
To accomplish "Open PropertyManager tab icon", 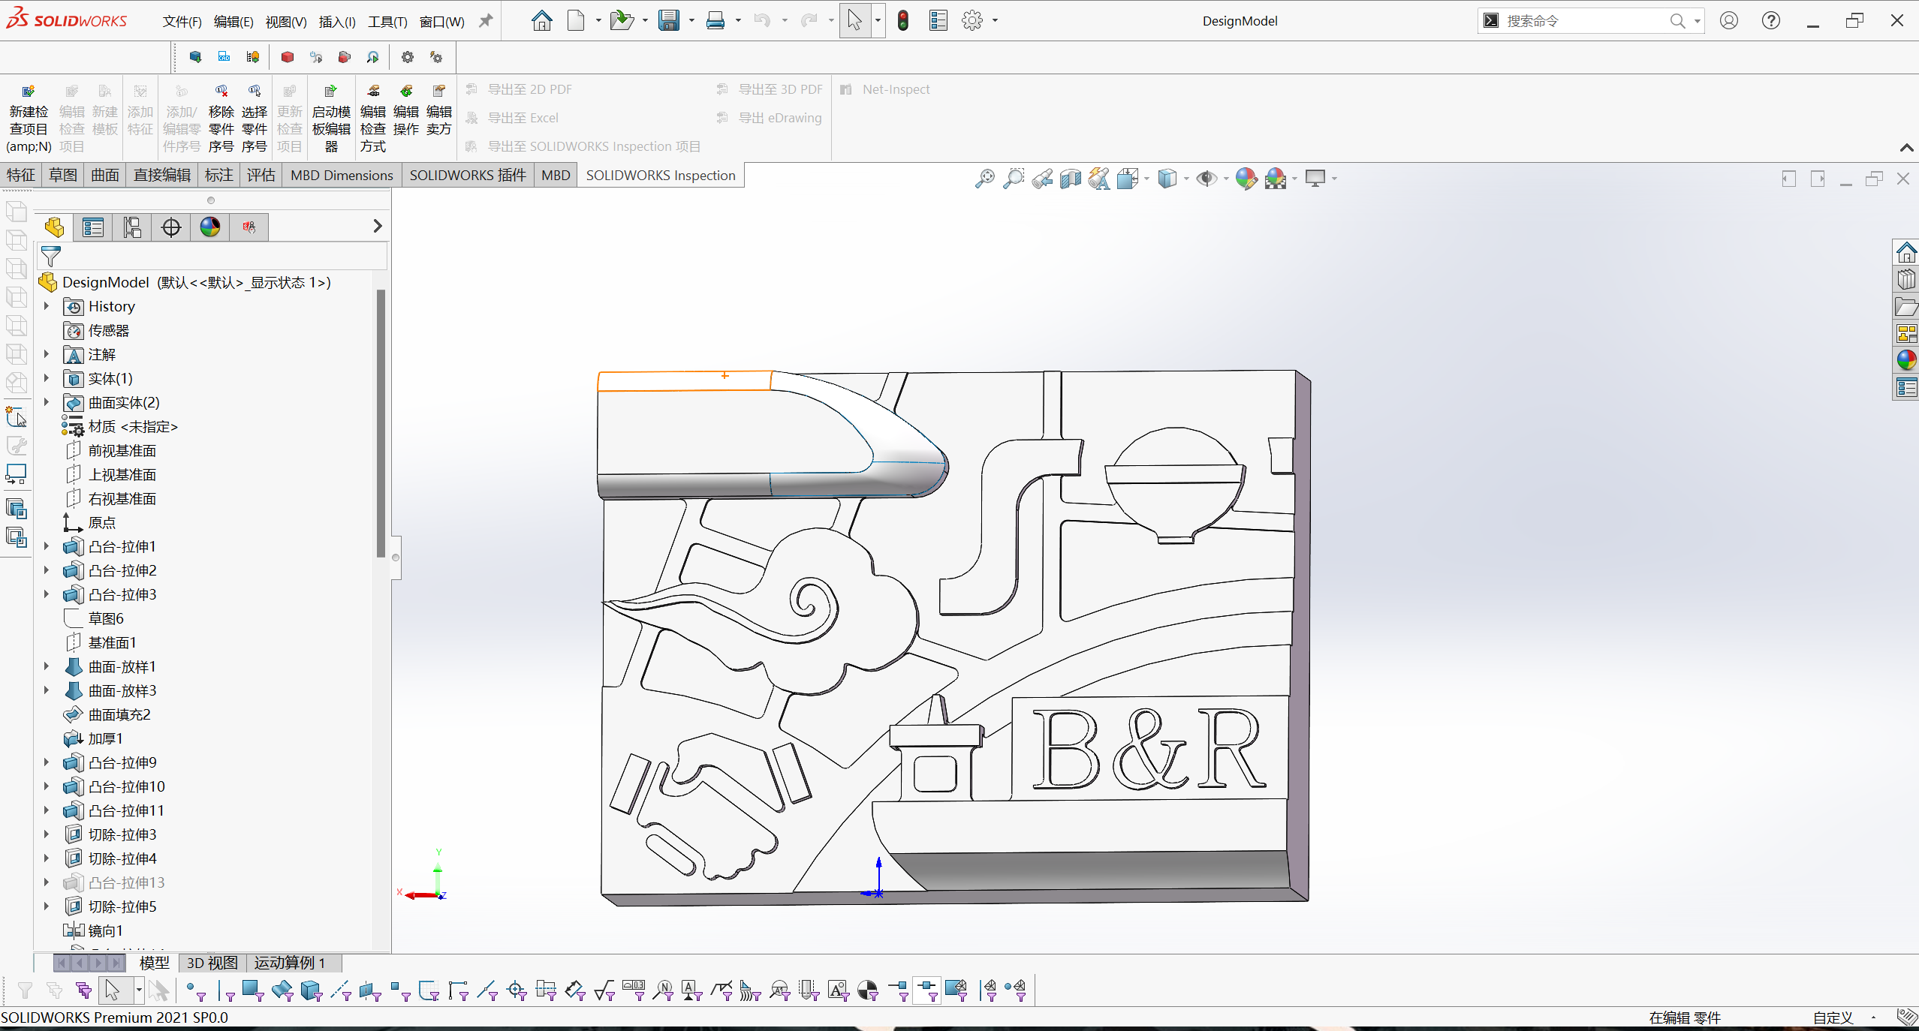I will tap(93, 227).
